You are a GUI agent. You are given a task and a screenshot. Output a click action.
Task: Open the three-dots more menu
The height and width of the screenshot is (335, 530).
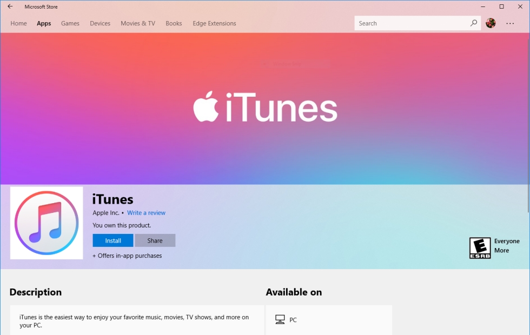[x=510, y=23]
